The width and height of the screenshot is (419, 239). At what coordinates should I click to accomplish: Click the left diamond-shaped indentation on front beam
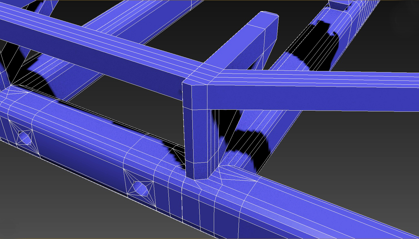24,138
